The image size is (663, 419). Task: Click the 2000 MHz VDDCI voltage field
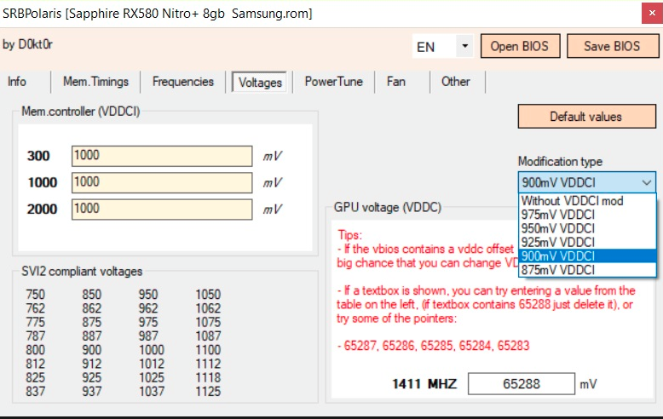click(x=162, y=209)
